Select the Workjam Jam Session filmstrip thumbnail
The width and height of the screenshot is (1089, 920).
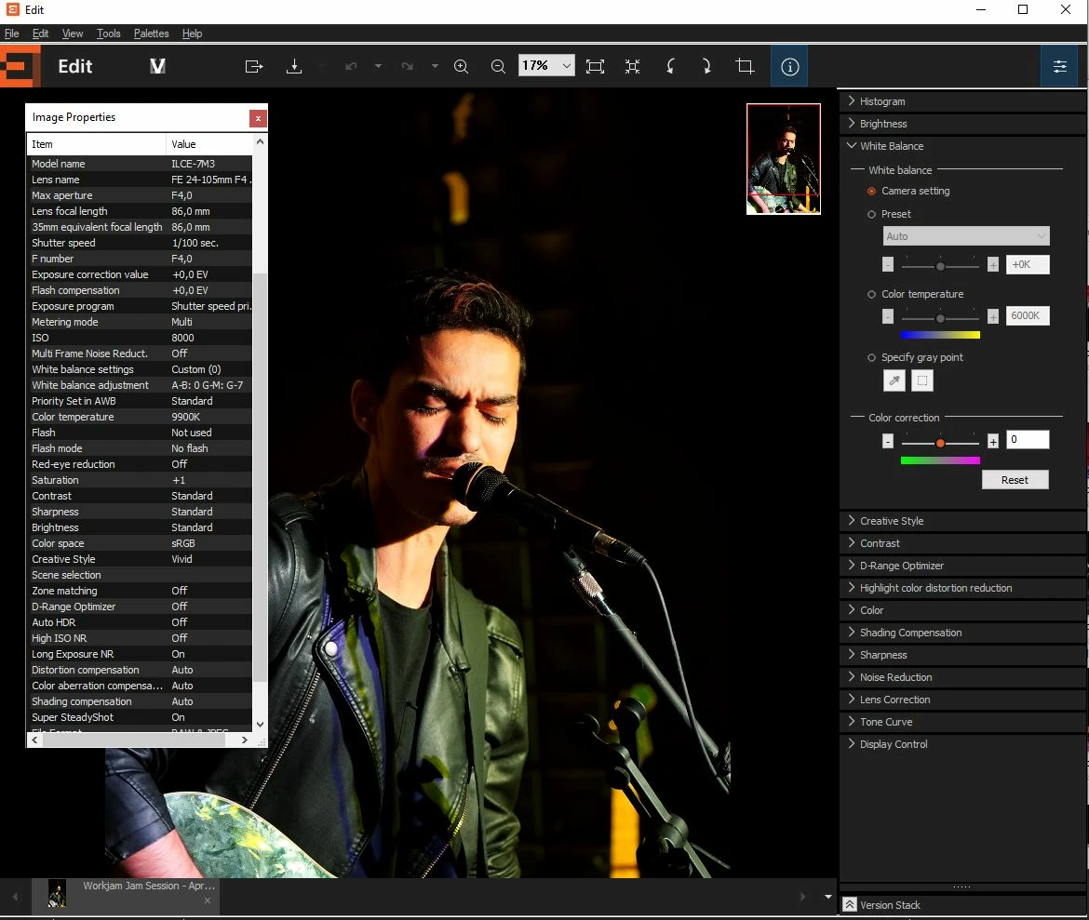57,894
